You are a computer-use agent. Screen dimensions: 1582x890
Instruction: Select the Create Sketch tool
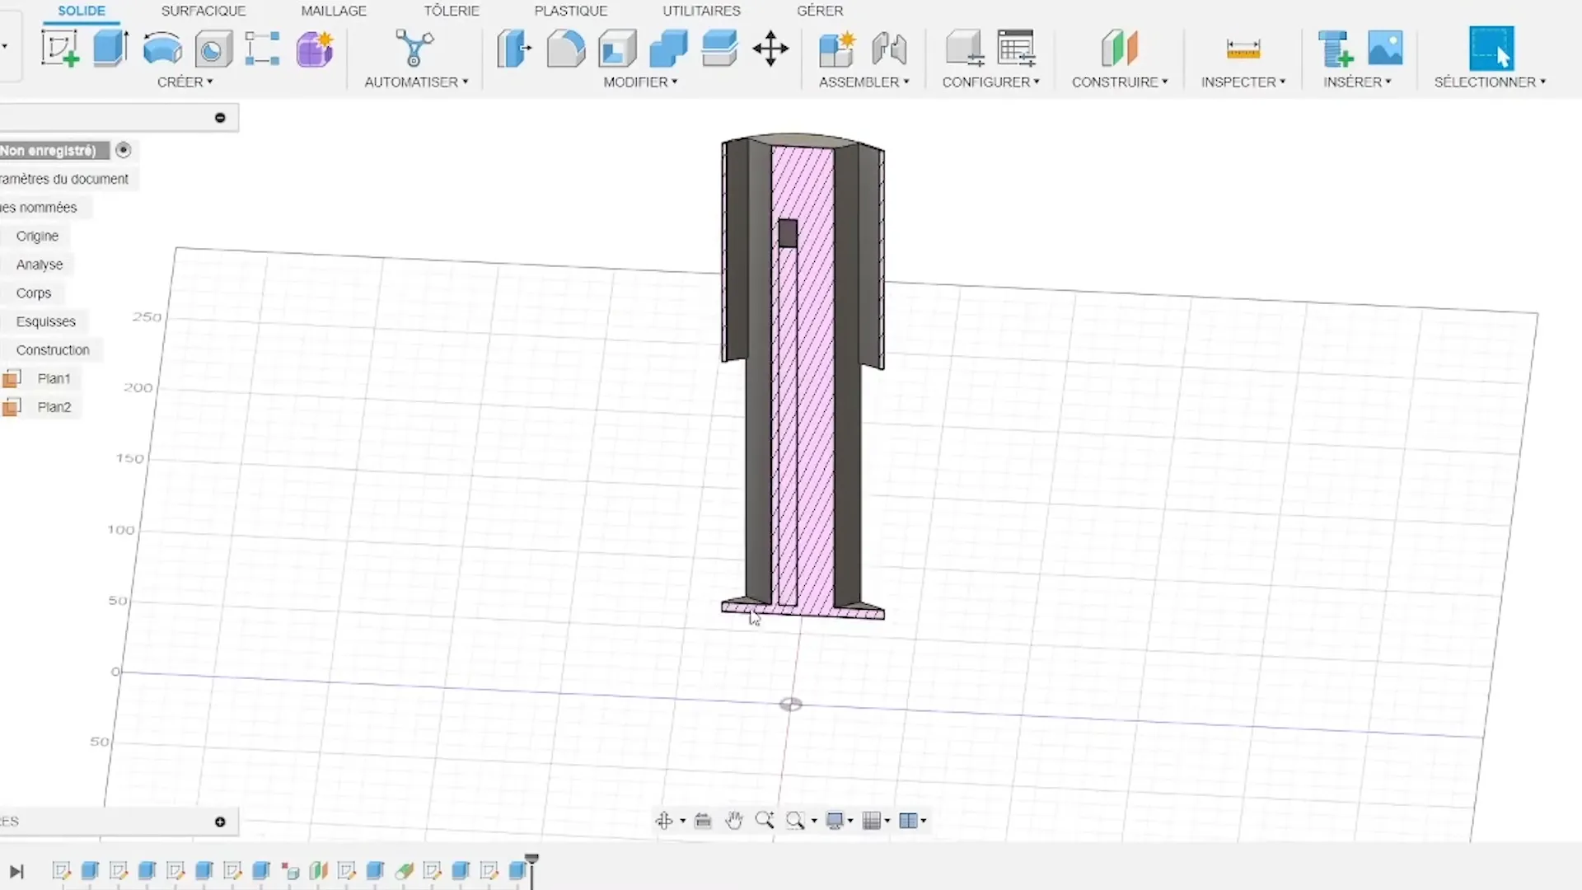pos(60,49)
